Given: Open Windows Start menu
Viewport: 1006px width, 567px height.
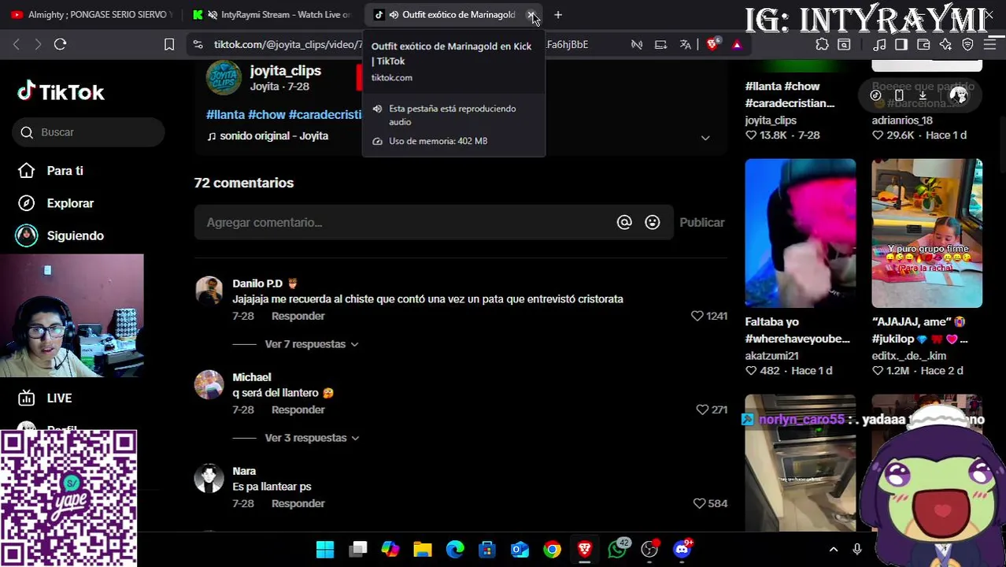Looking at the screenshot, I should pyautogui.click(x=325, y=549).
